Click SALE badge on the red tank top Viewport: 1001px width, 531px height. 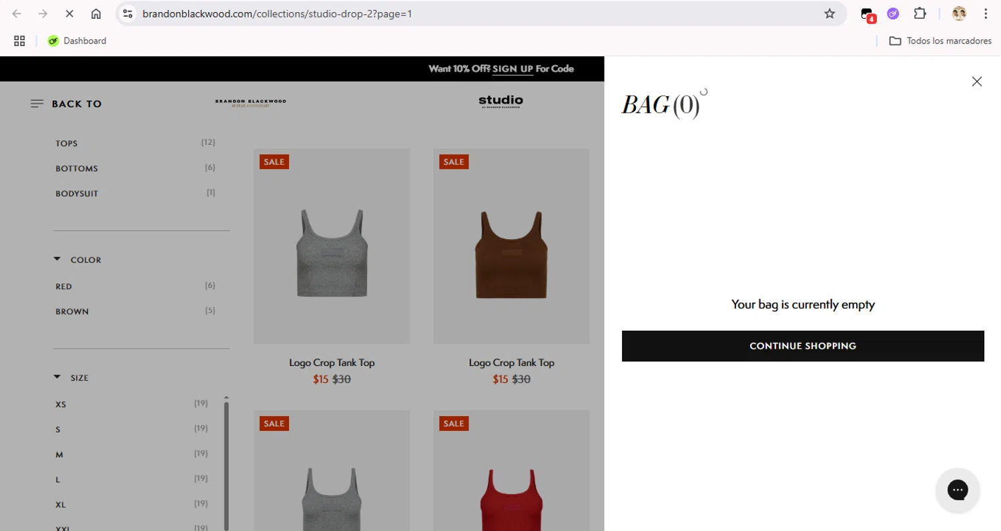pos(454,423)
